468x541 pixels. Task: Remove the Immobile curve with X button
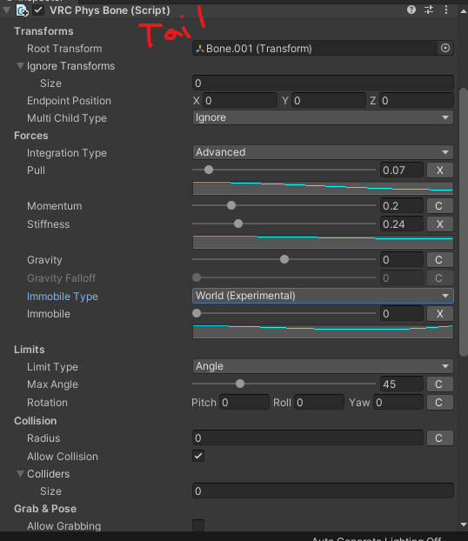pyautogui.click(x=439, y=314)
